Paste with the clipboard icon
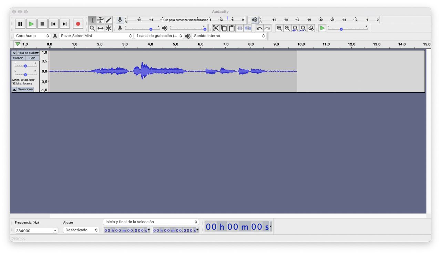 232,28
